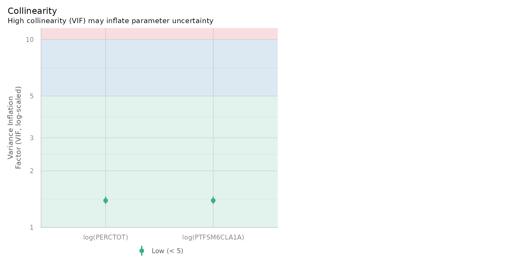Click where log(PERCTOT) gridline crosses VIF 5
The image size is (522, 261).
(105, 96)
